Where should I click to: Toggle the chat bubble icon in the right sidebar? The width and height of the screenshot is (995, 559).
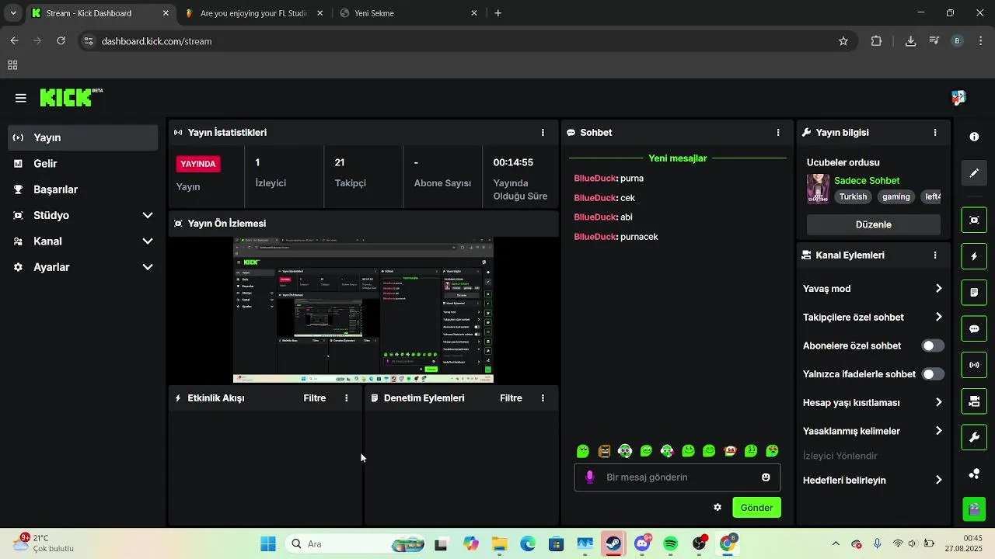(x=974, y=329)
